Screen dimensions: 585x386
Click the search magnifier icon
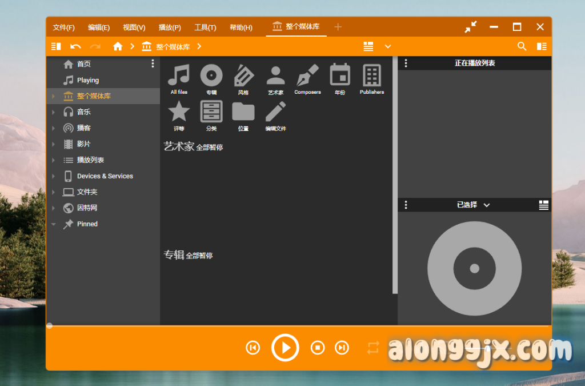tap(522, 46)
